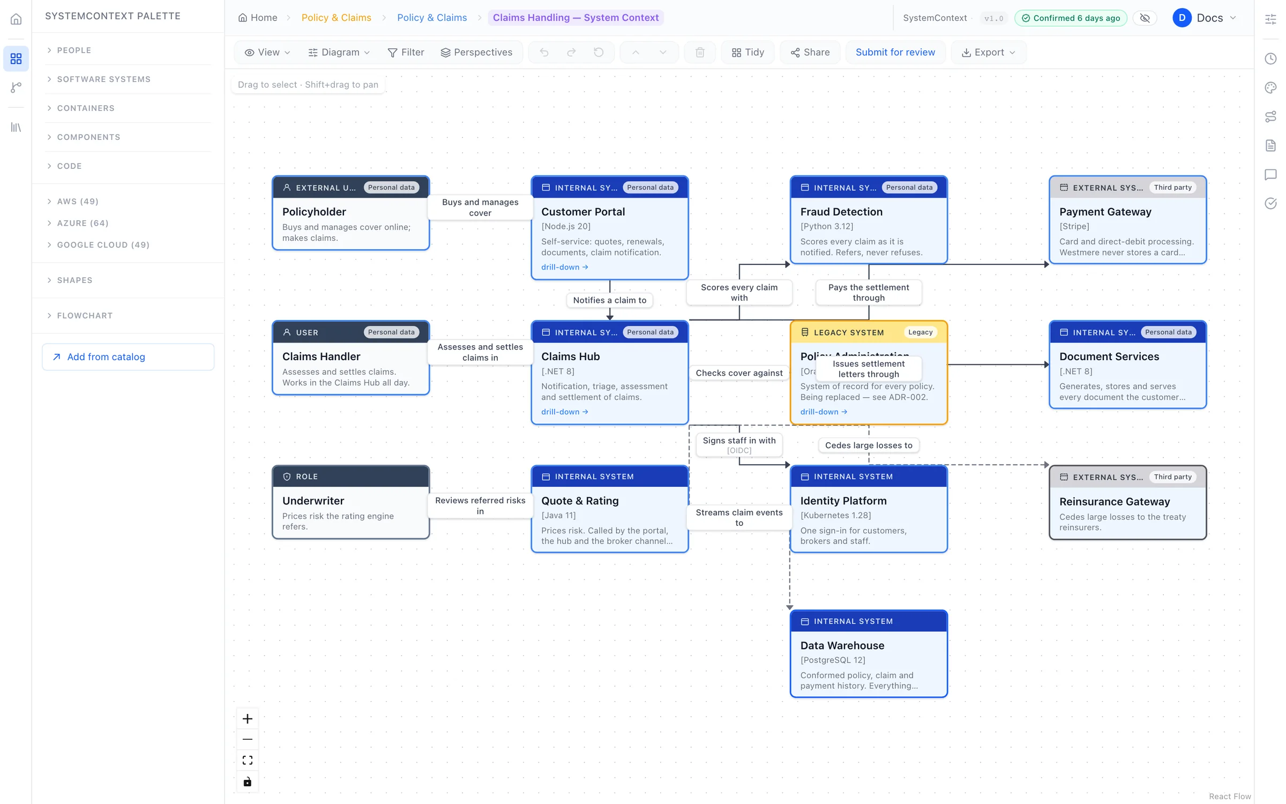
Task: Toggle the canvas lock icon
Action: click(248, 781)
